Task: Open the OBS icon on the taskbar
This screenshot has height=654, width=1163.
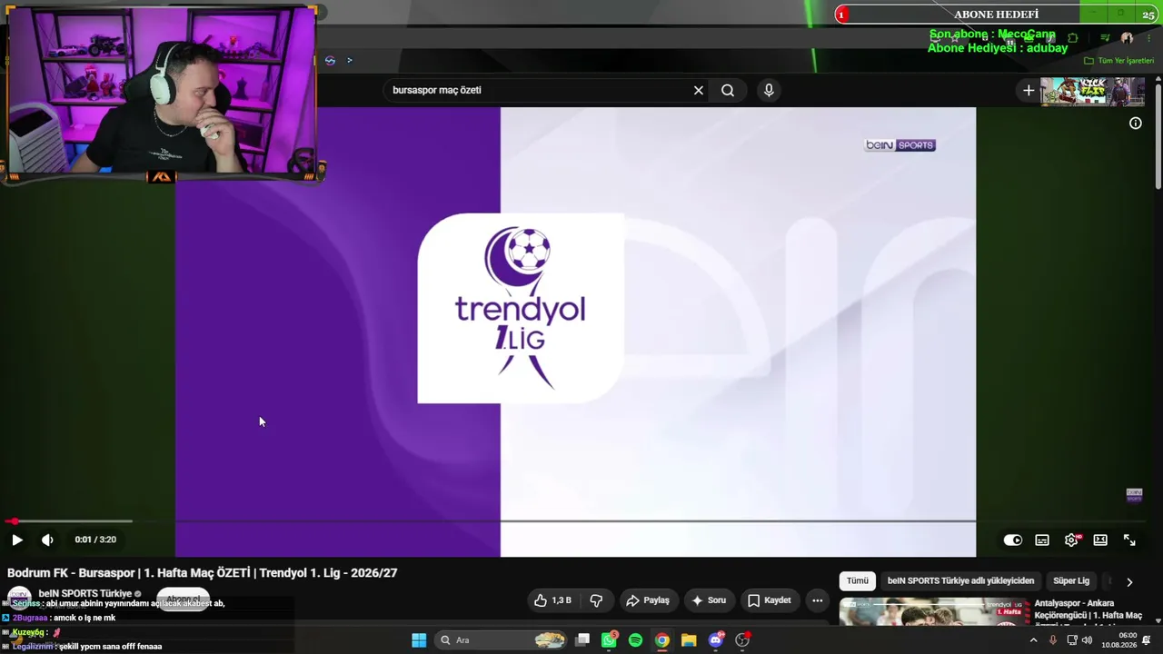Action: 742,640
